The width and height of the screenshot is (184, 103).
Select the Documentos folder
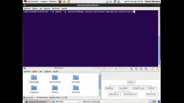click(55, 79)
